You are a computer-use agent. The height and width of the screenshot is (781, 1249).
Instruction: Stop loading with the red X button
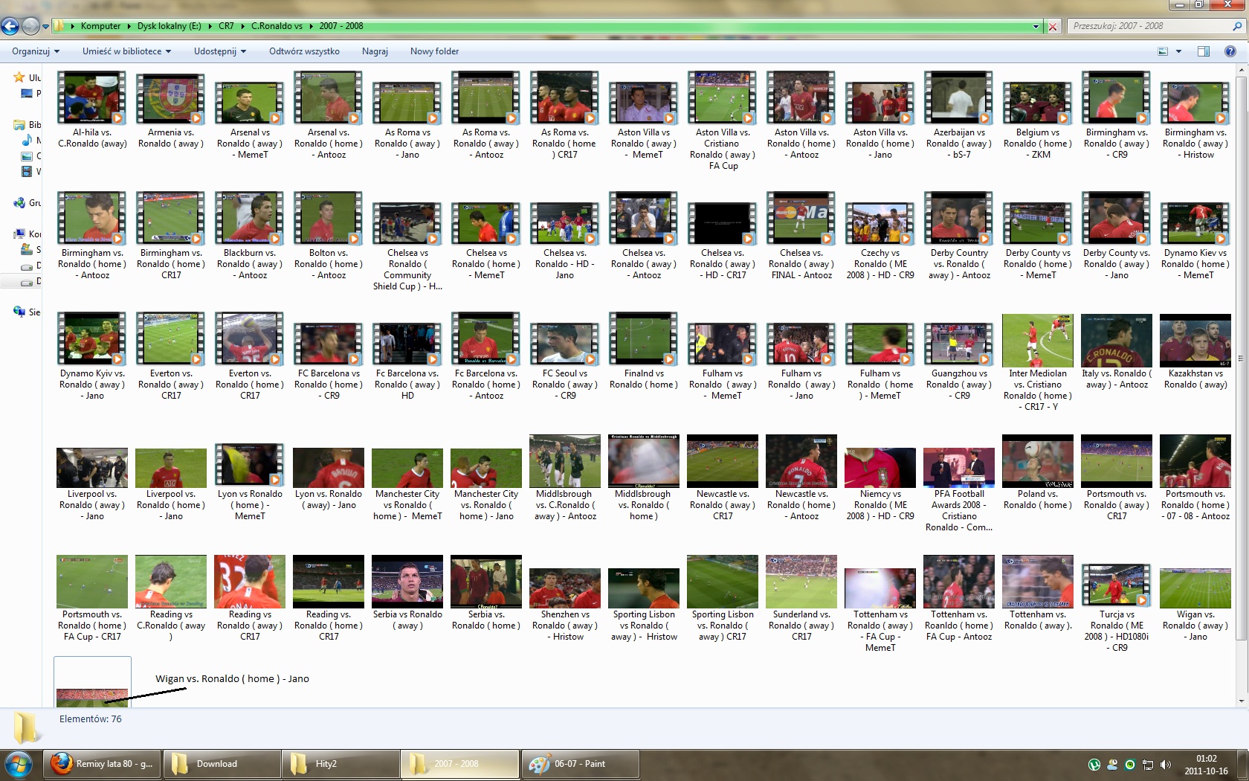[1053, 26]
